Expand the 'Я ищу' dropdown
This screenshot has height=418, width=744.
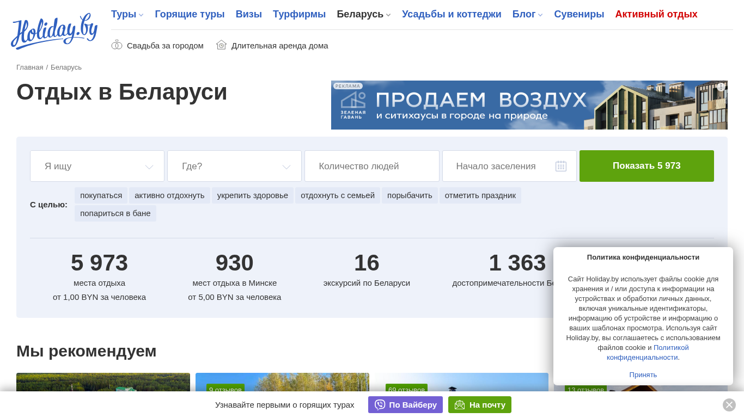97,166
